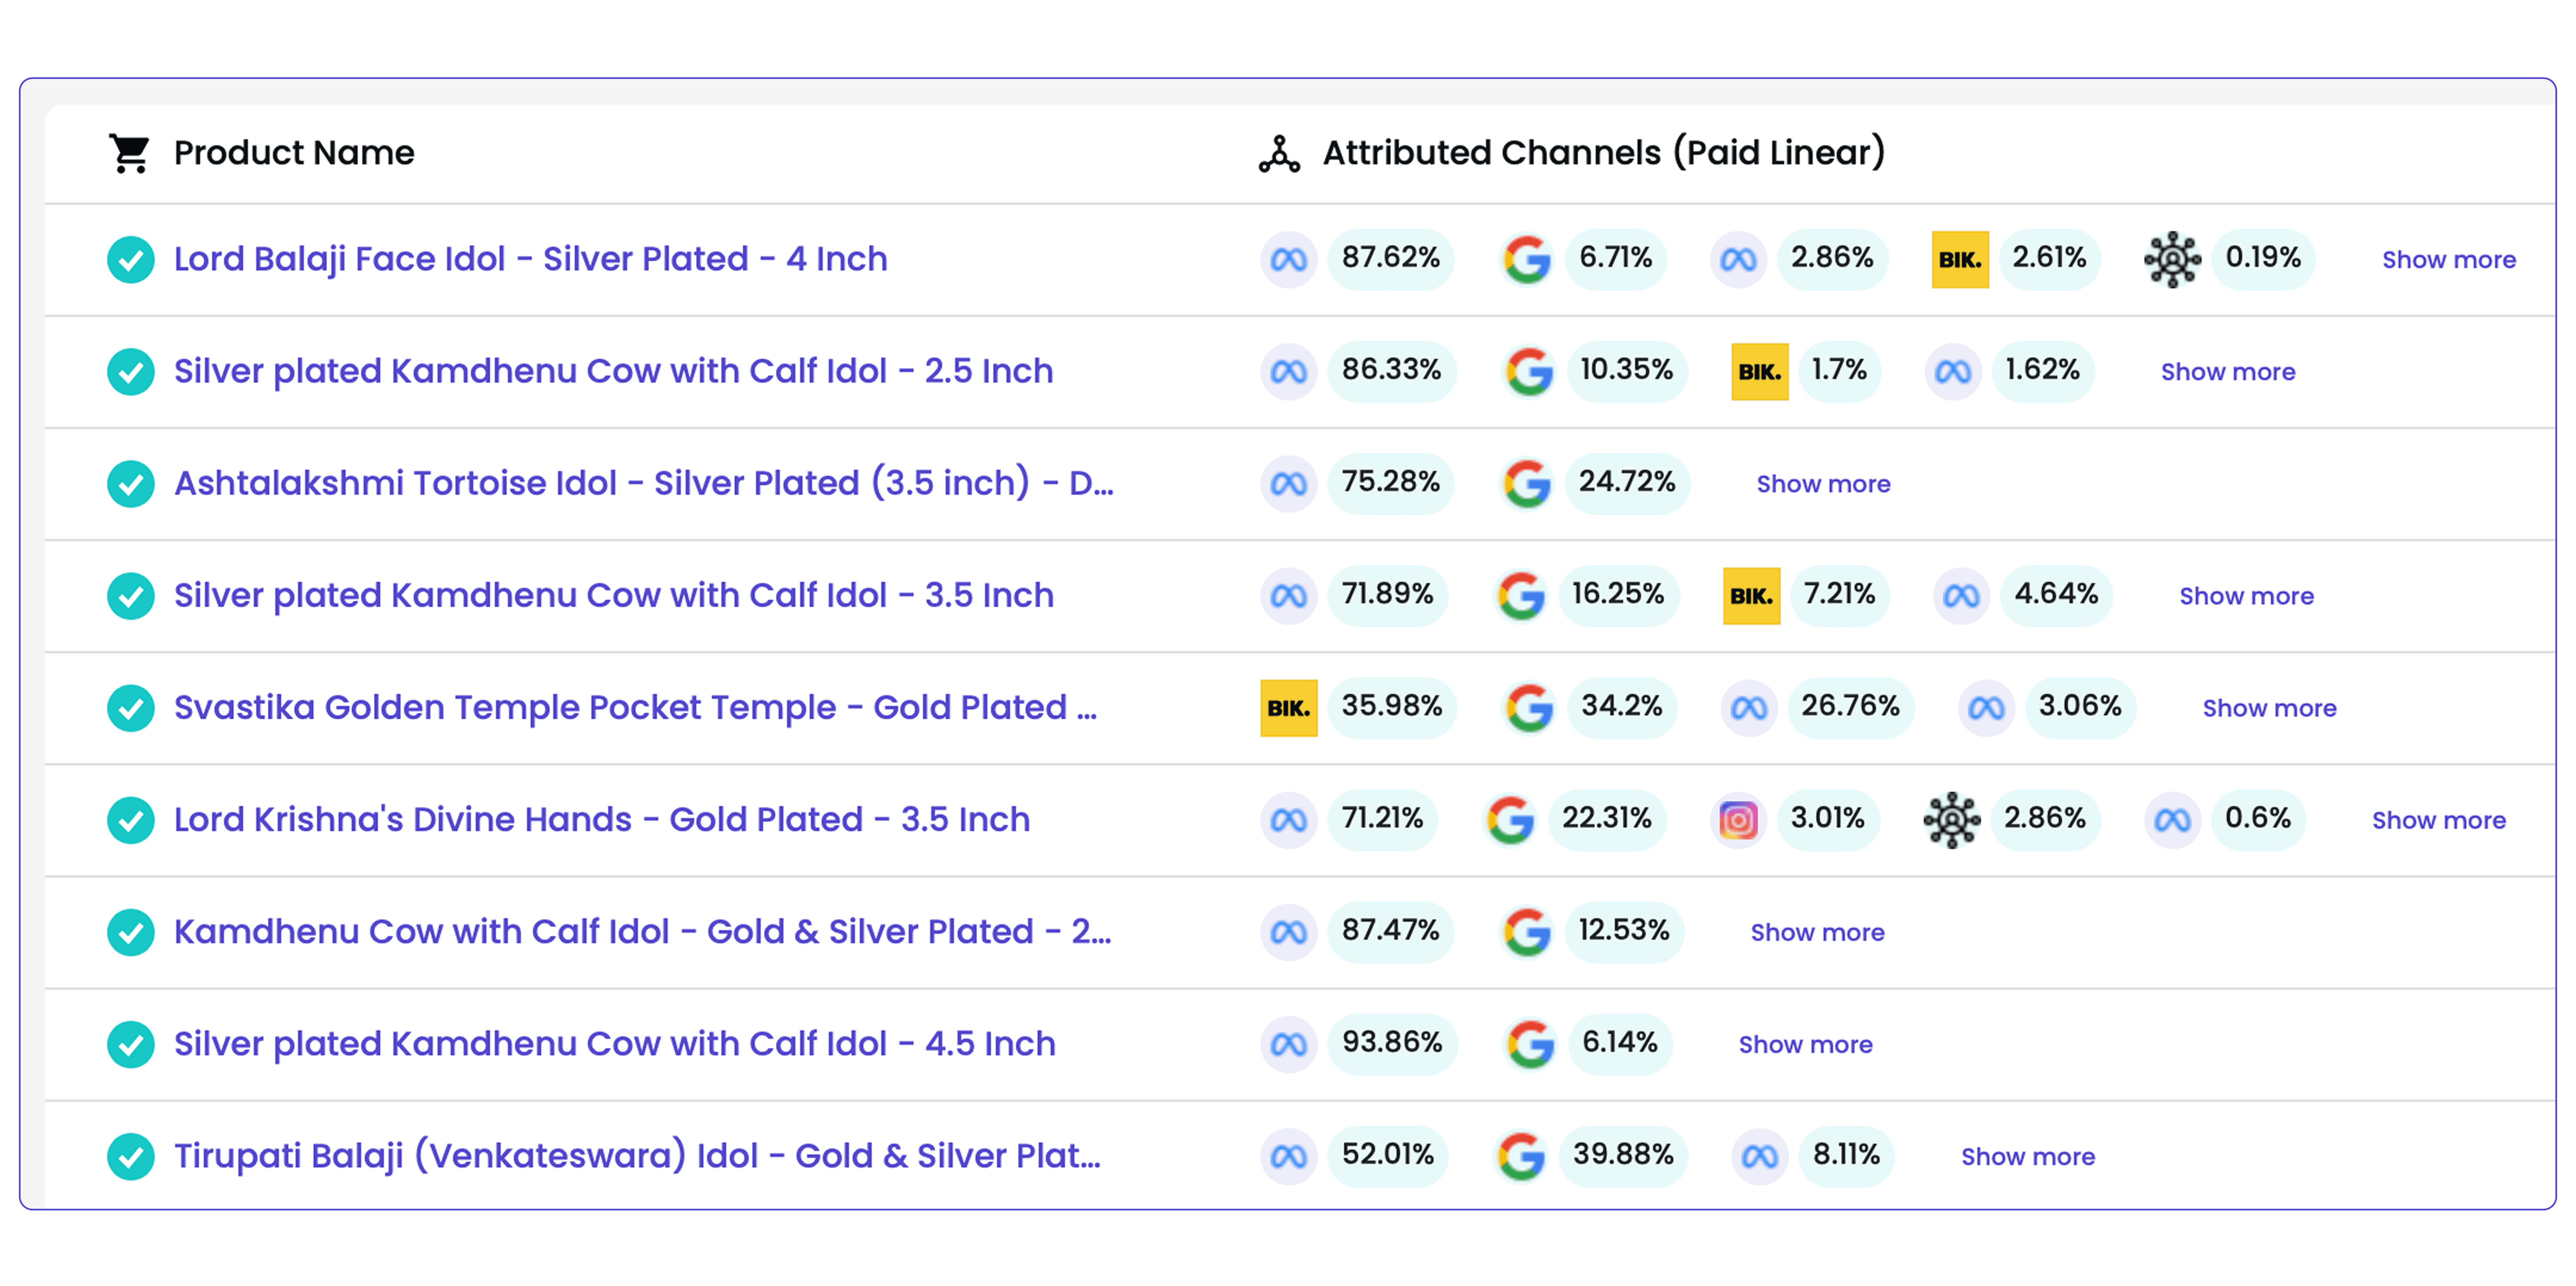
Task: Click the Meta icon next to 0.6%
Action: coord(2172,820)
